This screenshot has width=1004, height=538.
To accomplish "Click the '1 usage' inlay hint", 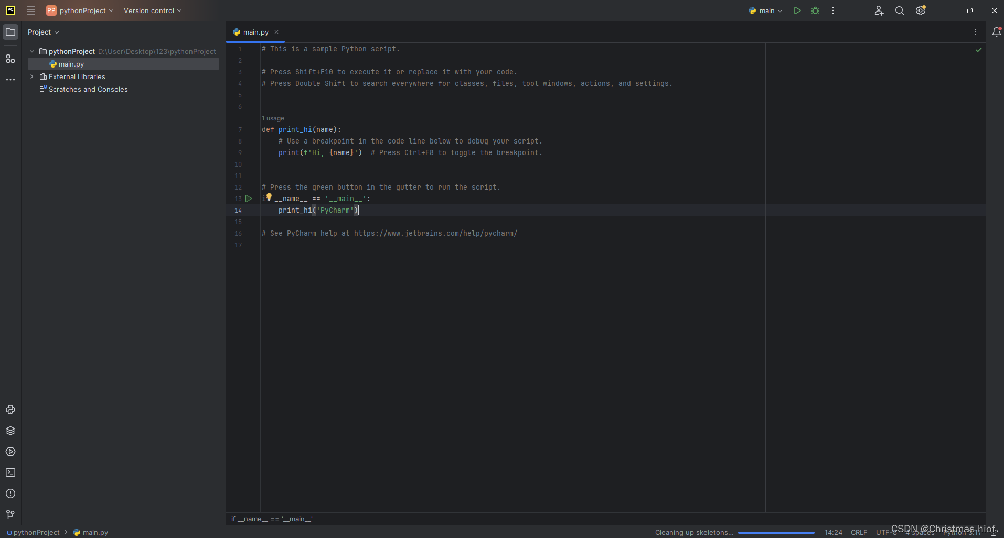I will (273, 118).
